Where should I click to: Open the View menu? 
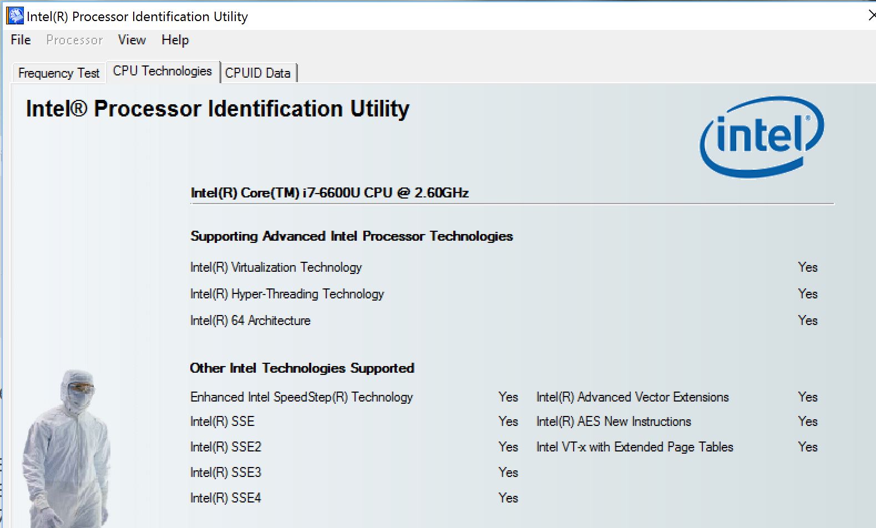131,40
